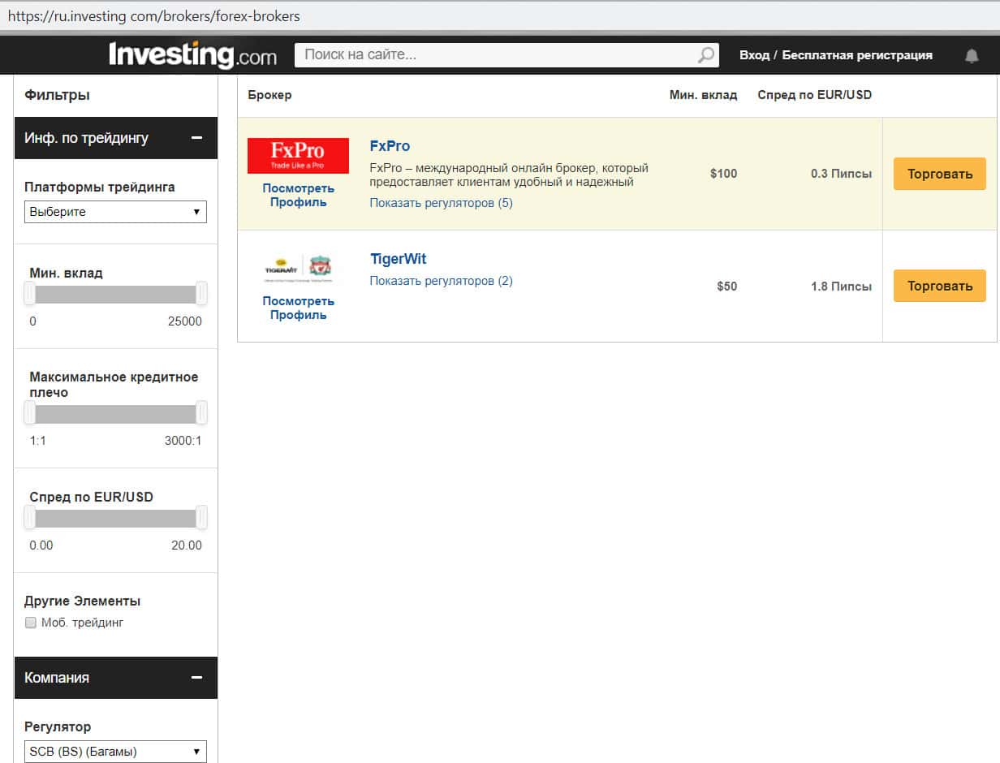Click the Спред по EUR/USD right slider handle
The height and width of the screenshot is (763, 1000).
201,518
